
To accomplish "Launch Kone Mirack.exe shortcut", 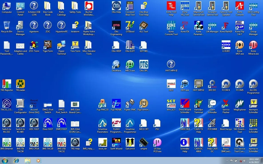I will pos(253,47).
